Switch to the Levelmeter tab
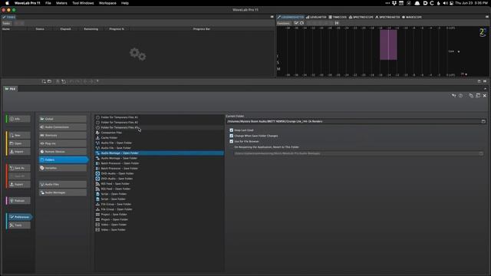This screenshot has height=276, width=491. tap(316, 17)
